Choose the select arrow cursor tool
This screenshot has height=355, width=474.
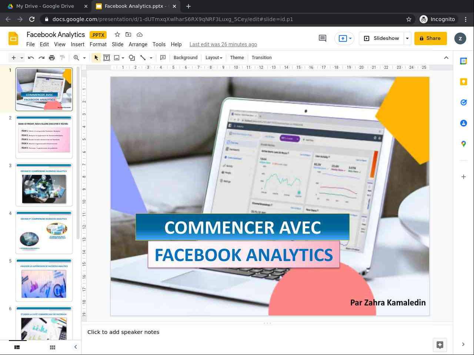point(96,58)
